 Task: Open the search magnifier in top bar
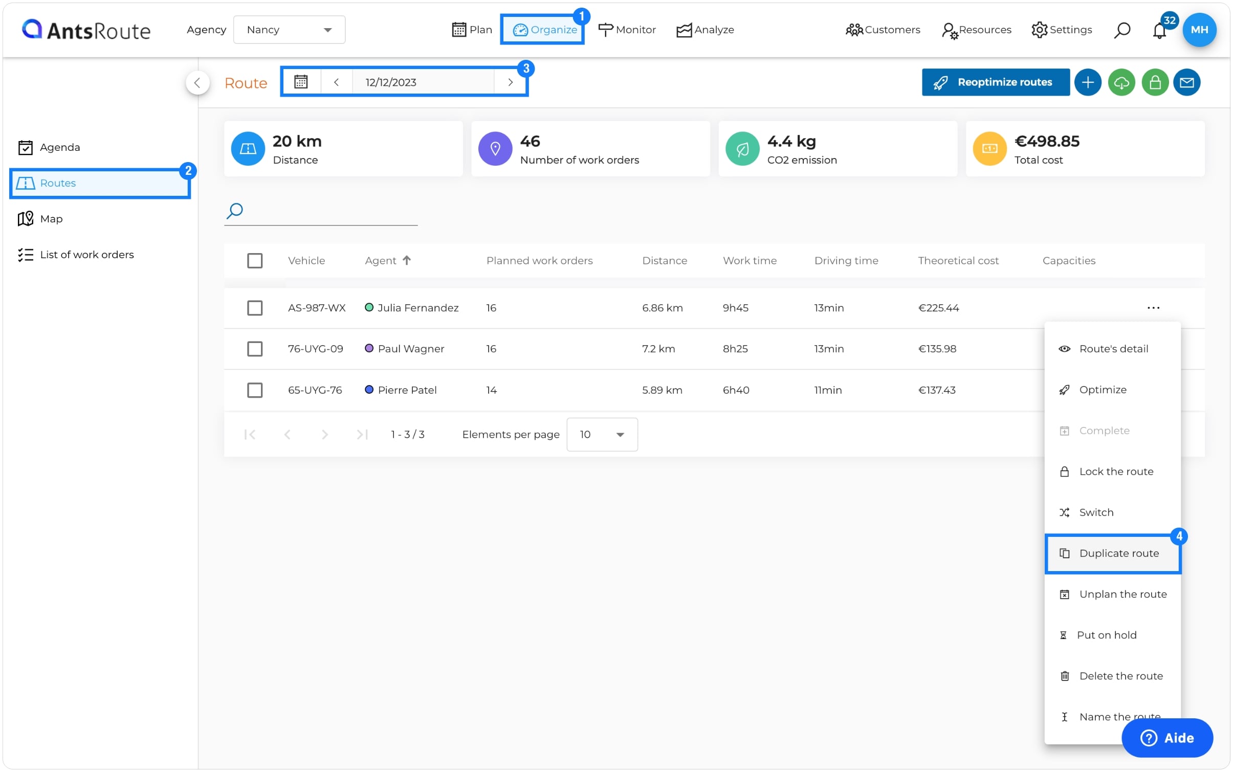(1121, 30)
